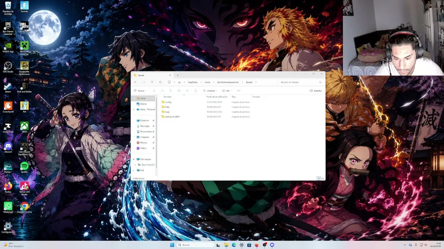Open a new File Explorer tab

click(x=178, y=75)
